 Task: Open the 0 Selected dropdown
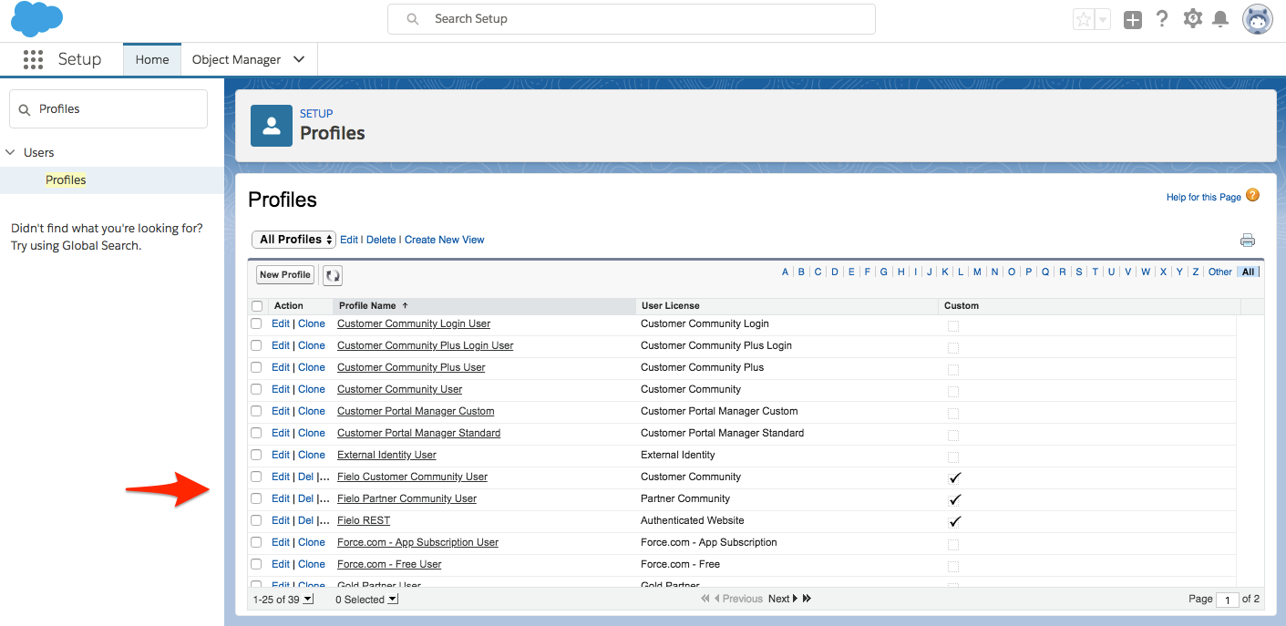point(393,599)
